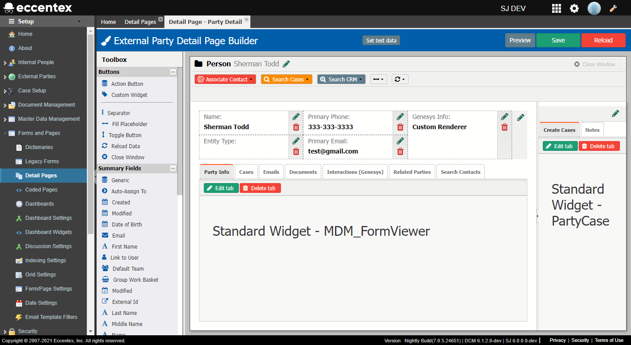Open settings gear icon in top bar
The height and width of the screenshot is (345, 631).
(574, 8)
